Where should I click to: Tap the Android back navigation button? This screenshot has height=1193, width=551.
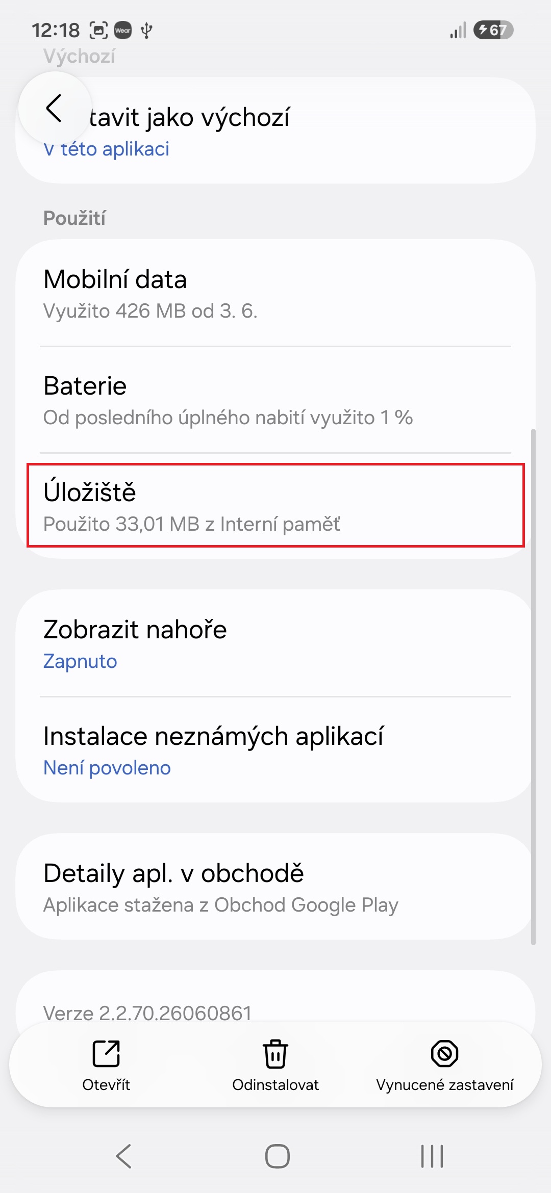(x=124, y=1156)
